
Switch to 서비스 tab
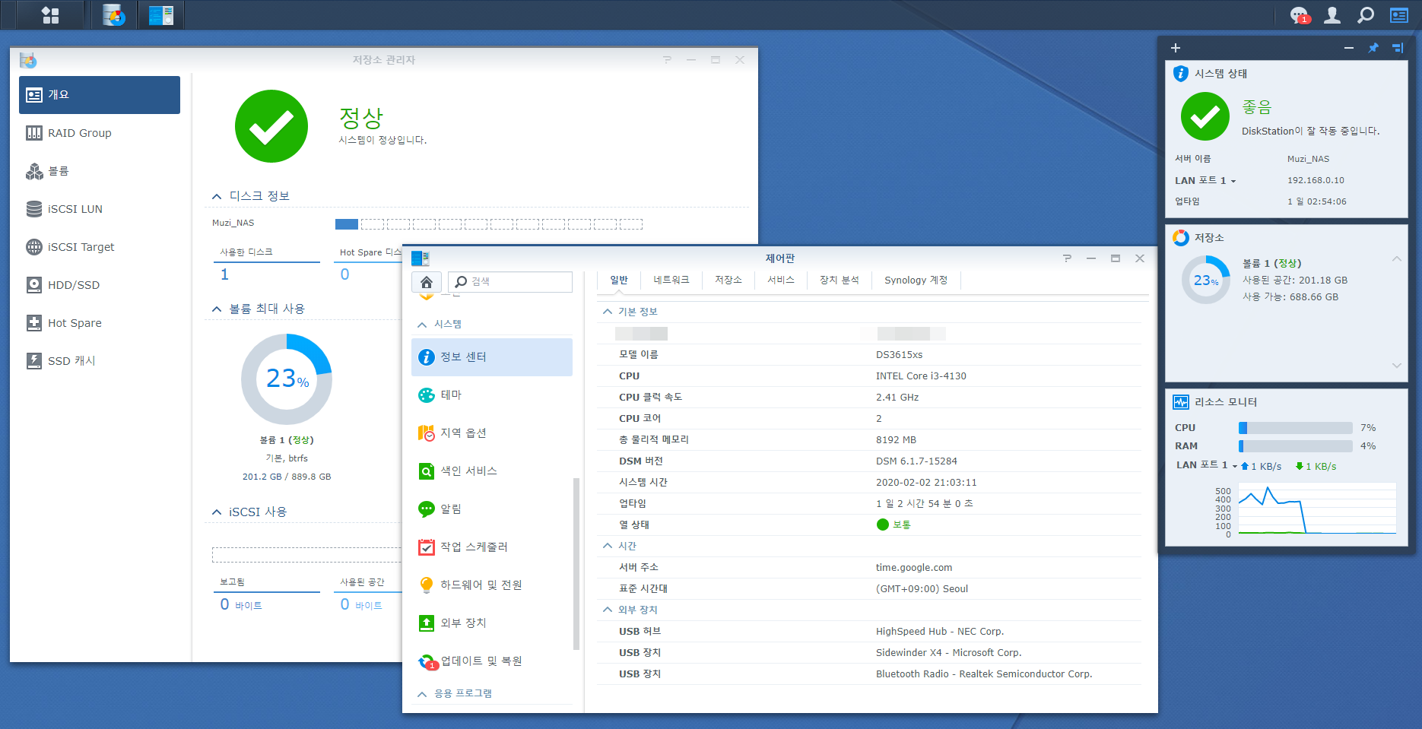tap(781, 281)
